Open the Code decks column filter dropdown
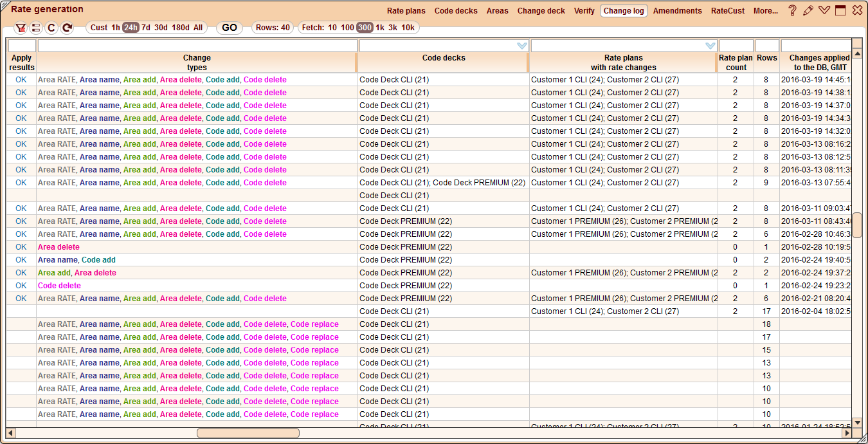The height and width of the screenshot is (444, 868). pos(521,45)
